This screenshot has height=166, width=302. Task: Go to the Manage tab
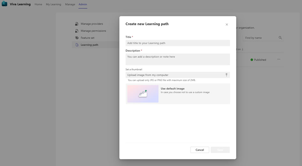click(x=70, y=4)
